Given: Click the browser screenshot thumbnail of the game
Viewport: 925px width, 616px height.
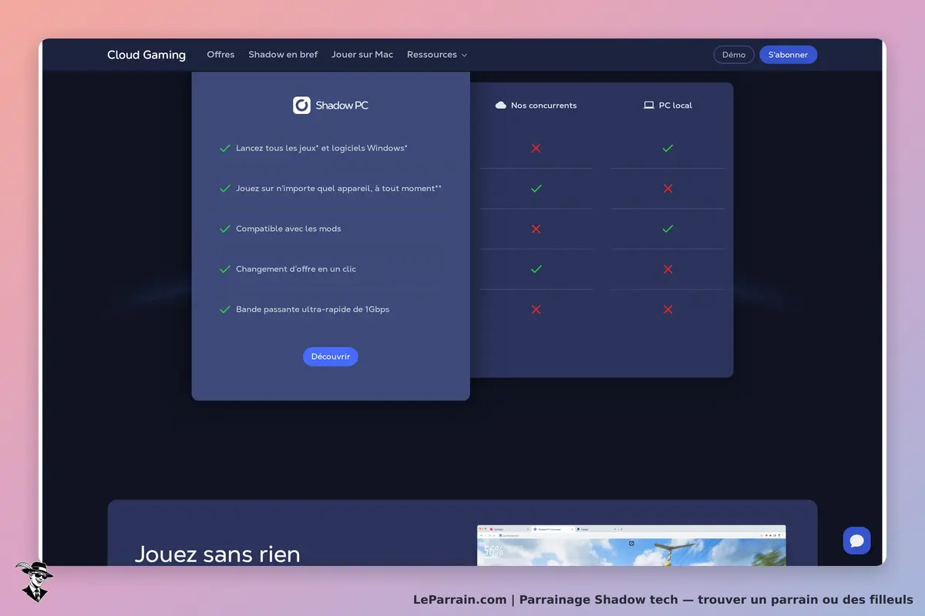Looking at the screenshot, I should pos(631,546).
